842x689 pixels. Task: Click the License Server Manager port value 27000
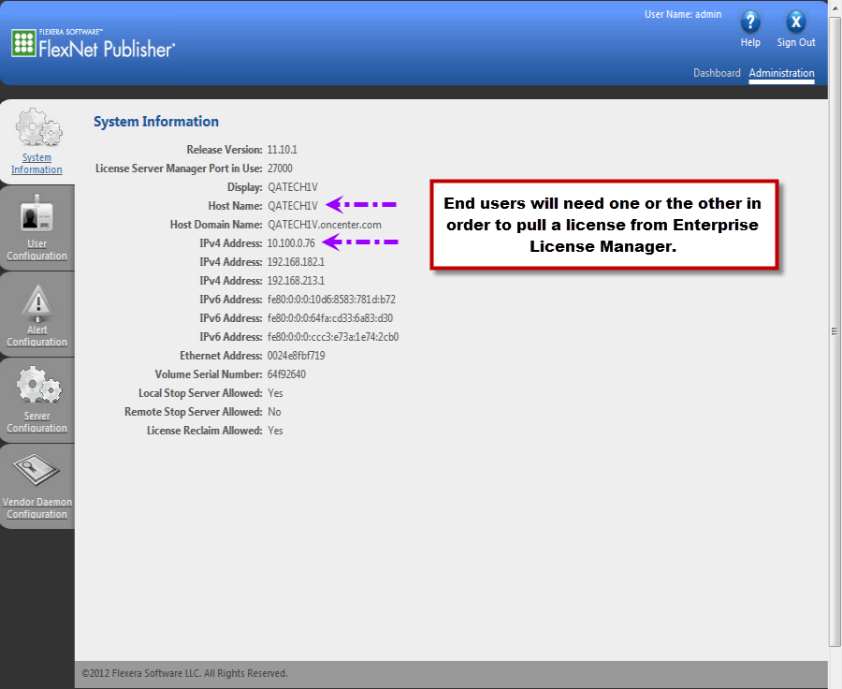280,169
